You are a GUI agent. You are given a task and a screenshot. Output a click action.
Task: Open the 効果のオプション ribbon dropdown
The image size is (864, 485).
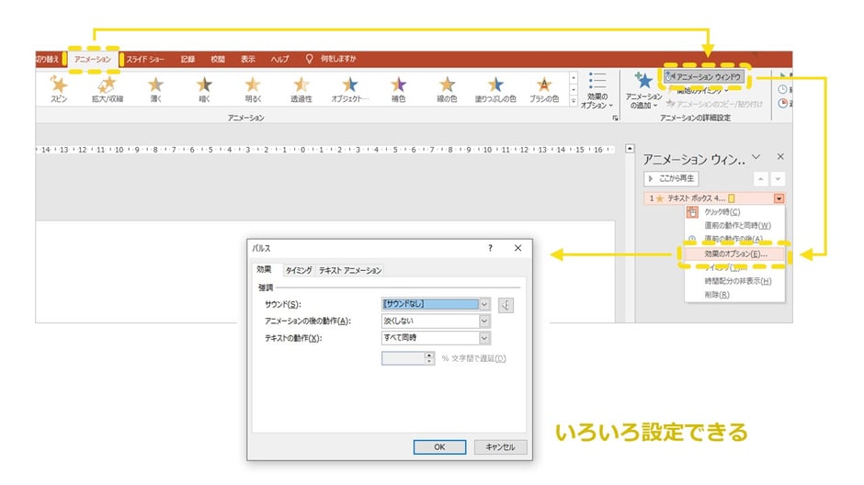597,90
